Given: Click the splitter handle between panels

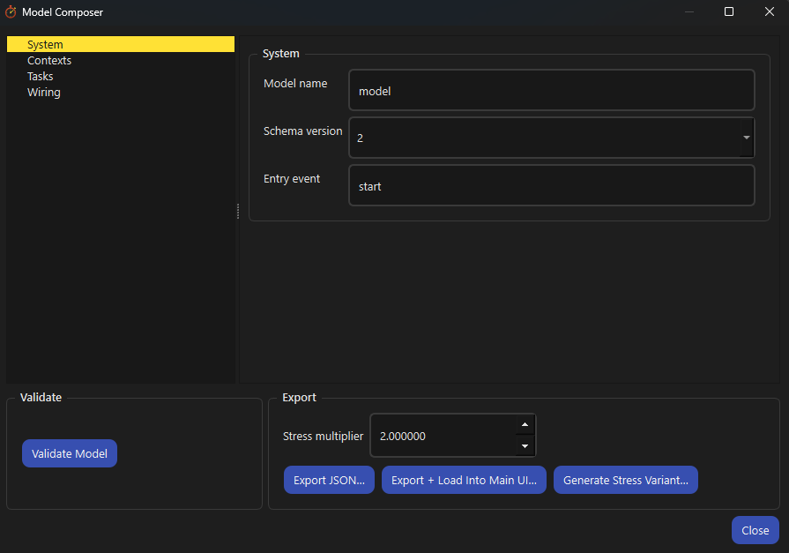Looking at the screenshot, I should [x=237, y=211].
